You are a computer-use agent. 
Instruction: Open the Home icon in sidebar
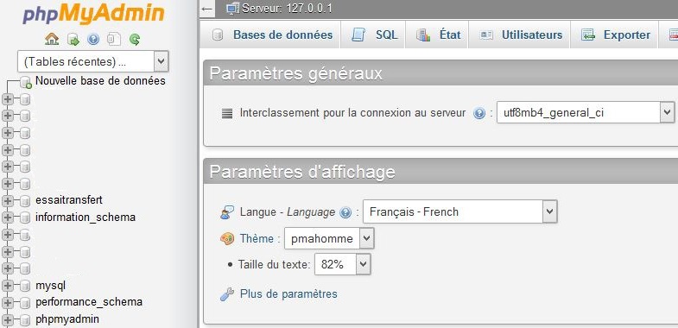tap(52, 40)
